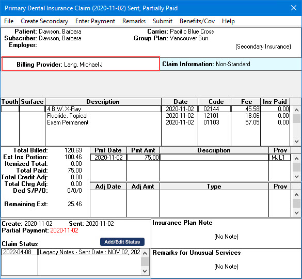Screen dimensions: 302x279
Task: Click the adjustments list scroll up arrow
Action: [296, 195]
